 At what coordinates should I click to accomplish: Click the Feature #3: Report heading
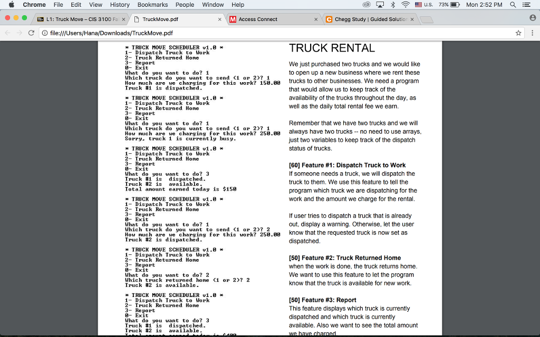tap(322, 300)
